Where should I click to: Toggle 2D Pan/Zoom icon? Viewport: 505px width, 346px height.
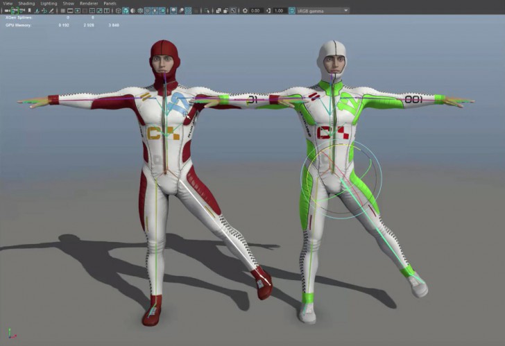click(x=44, y=10)
